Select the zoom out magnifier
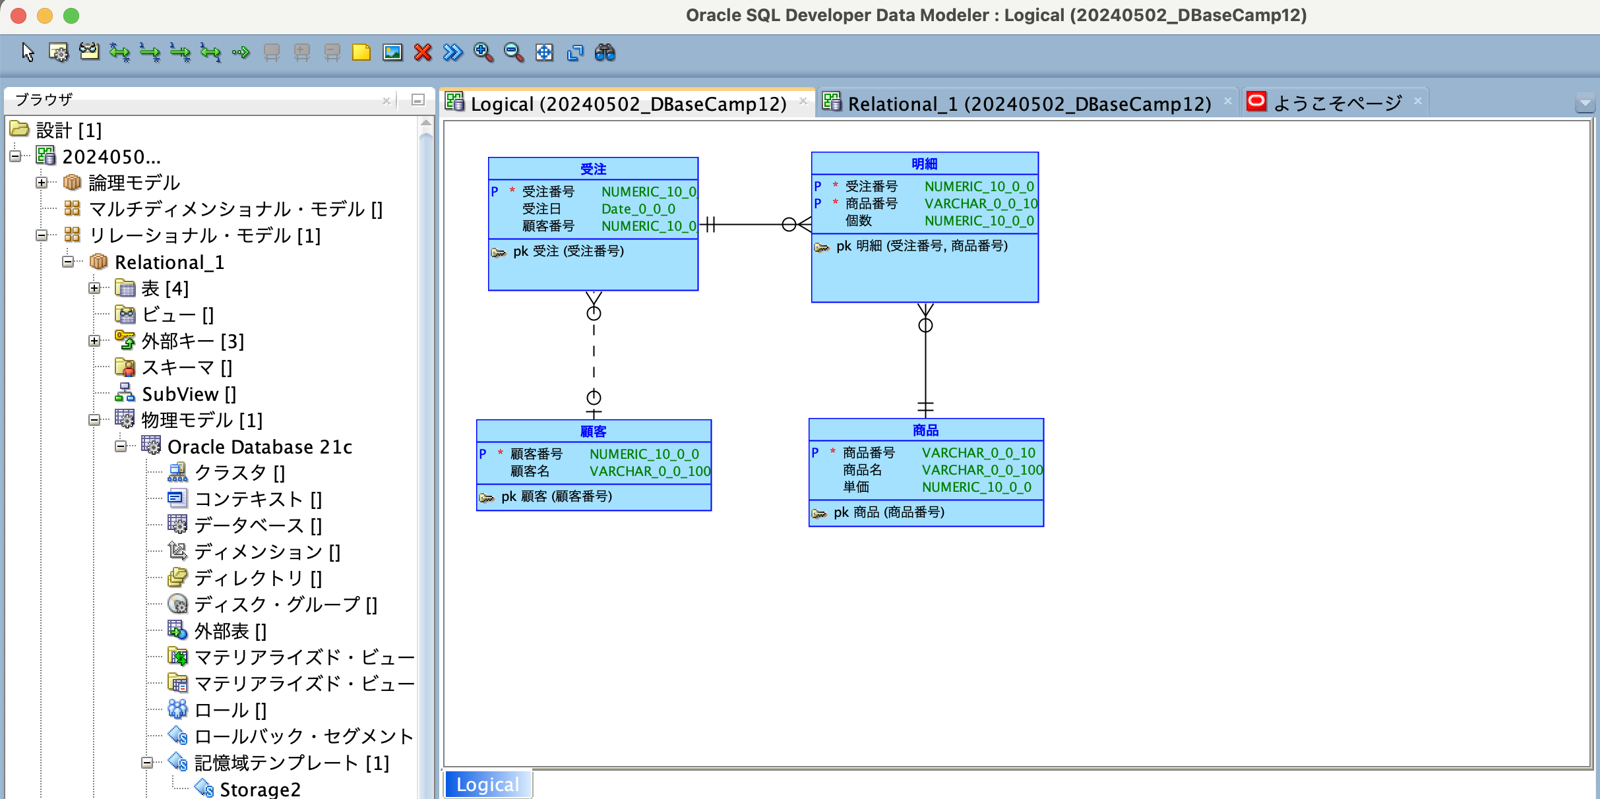This screenshot has width=1600, height=799. click(514, 53)
